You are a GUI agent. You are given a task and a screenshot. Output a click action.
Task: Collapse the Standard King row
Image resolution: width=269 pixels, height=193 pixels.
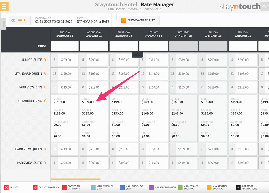tap(45, 101)
